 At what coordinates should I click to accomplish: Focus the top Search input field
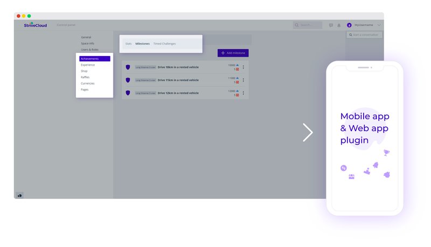coord(308,25)
